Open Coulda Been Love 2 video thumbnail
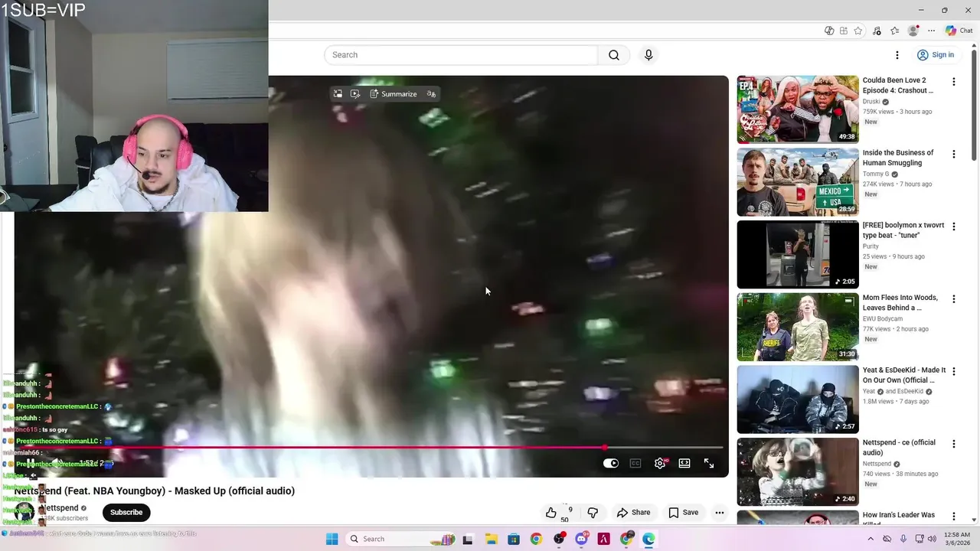This screenshot has width=980, height=551. [798, 109]
